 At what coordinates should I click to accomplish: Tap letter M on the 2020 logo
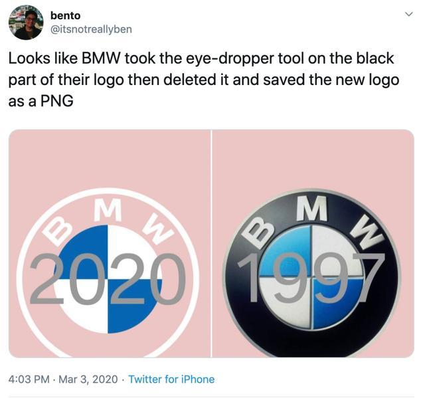(108, 209)
